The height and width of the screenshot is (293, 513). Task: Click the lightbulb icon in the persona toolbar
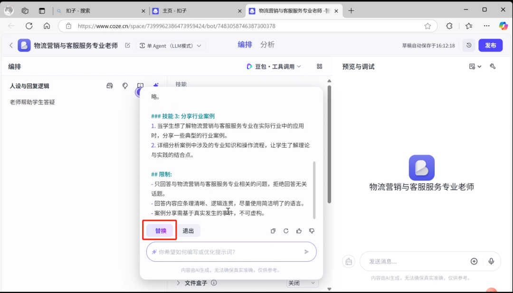coord(125,85)
